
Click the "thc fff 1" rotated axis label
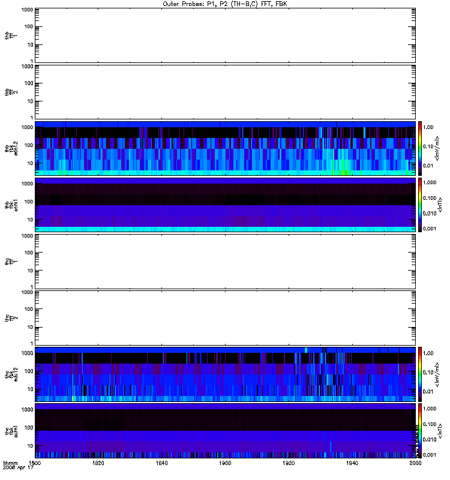point(11,262)
